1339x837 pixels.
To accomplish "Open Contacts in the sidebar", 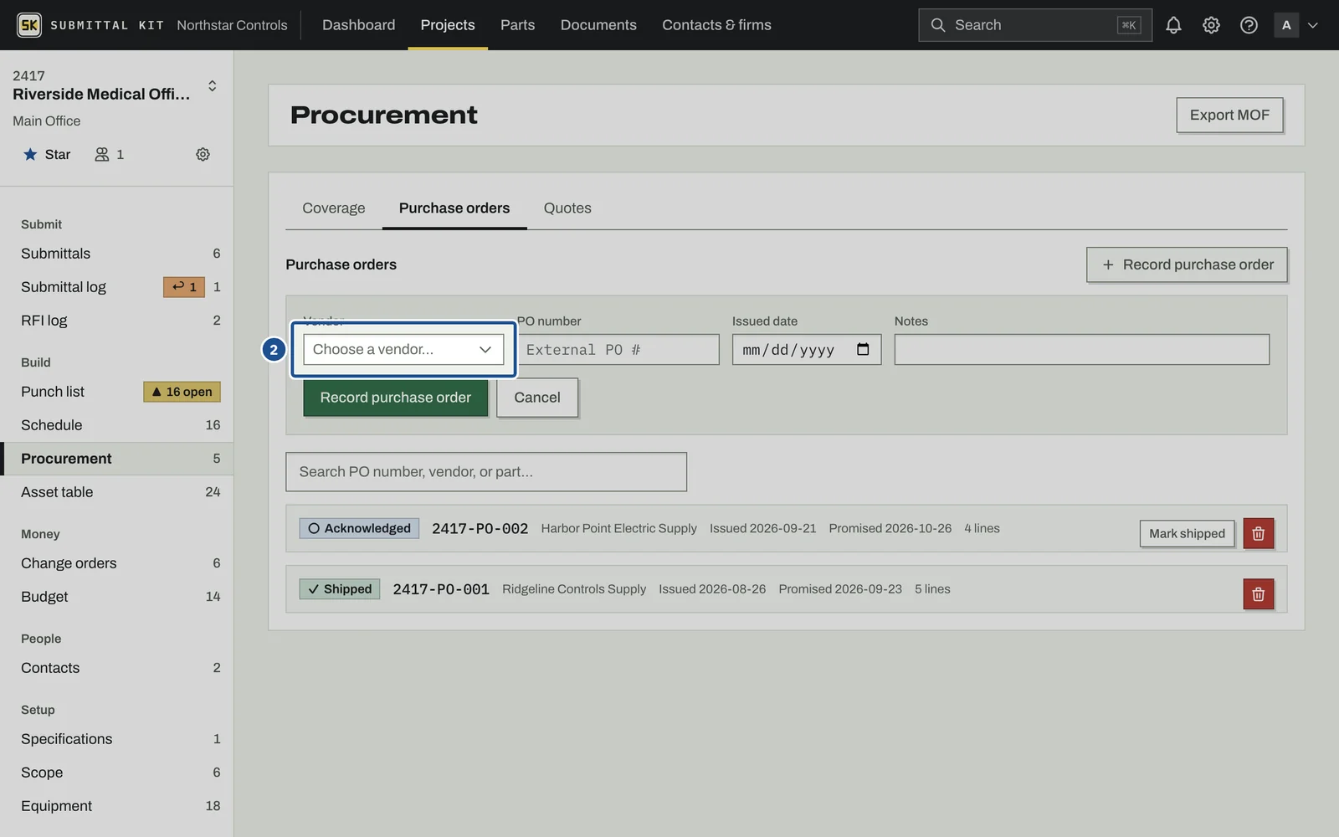I will point(117,668).
